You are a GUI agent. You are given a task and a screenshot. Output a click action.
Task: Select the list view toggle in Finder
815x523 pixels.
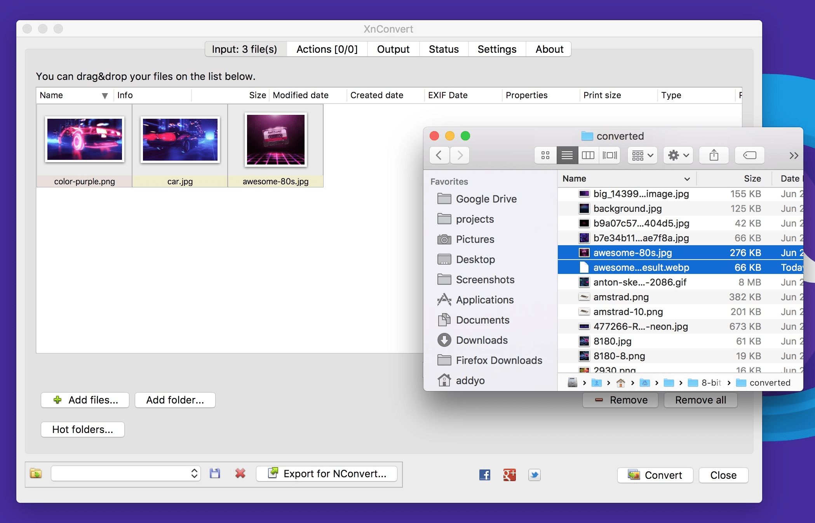[567, 155]
